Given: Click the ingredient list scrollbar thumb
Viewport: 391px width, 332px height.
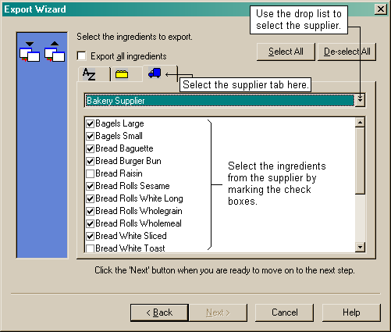Looking at the screenshot, I should pos(360,161).
